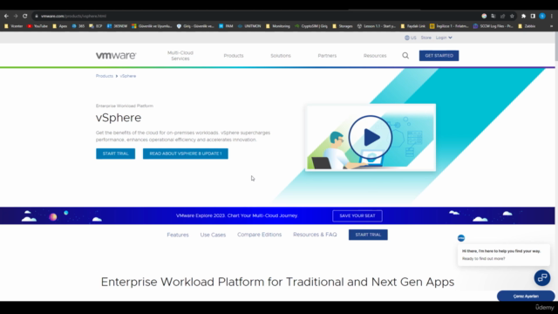558x314 pixels.
Task: Click the browser forward arrow
Action: point(16,16)
